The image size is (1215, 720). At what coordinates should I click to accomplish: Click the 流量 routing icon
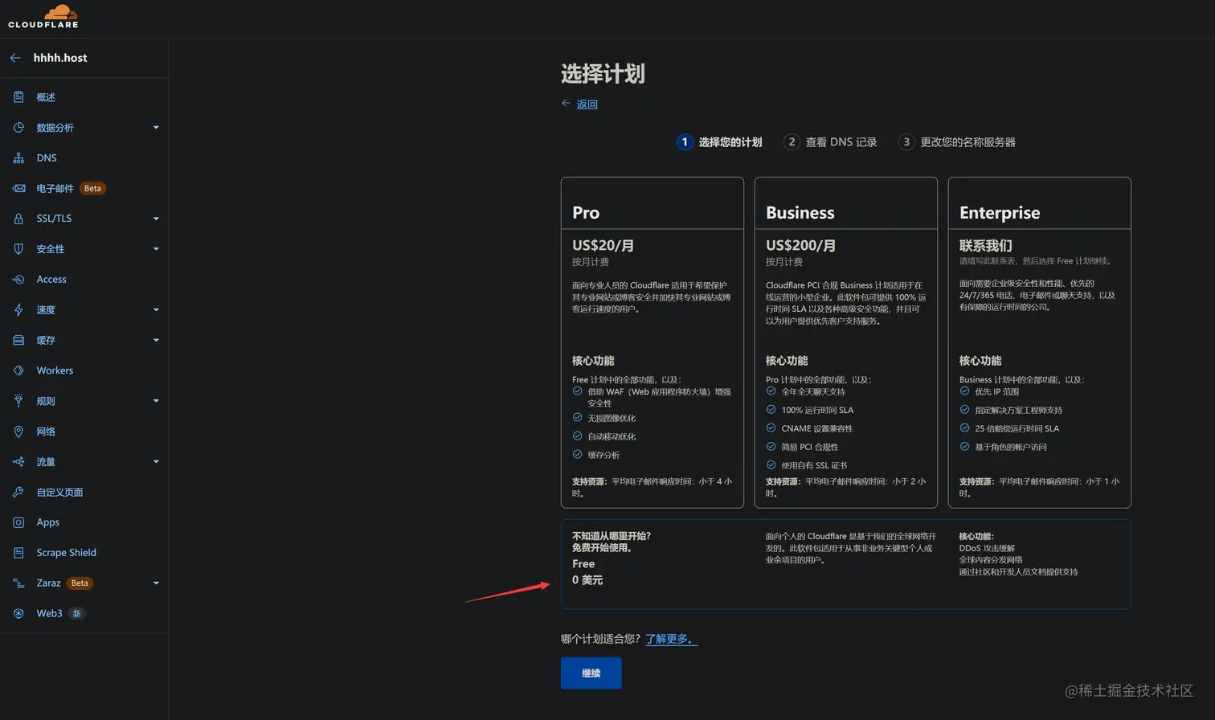pyautogui.click(x=18, y=462)
